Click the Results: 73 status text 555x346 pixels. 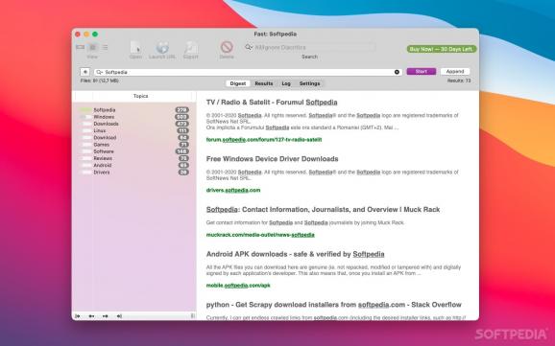pos(459,81)
